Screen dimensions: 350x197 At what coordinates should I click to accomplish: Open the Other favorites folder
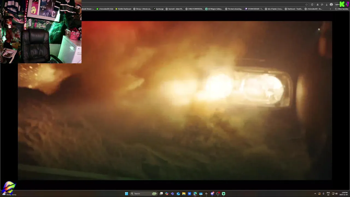pyautogui.click(x=342, y=9)
